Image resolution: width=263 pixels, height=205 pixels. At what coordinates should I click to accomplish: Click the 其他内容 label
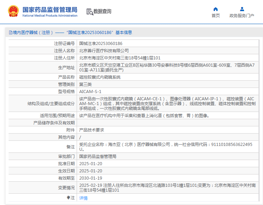click(66, 137)
